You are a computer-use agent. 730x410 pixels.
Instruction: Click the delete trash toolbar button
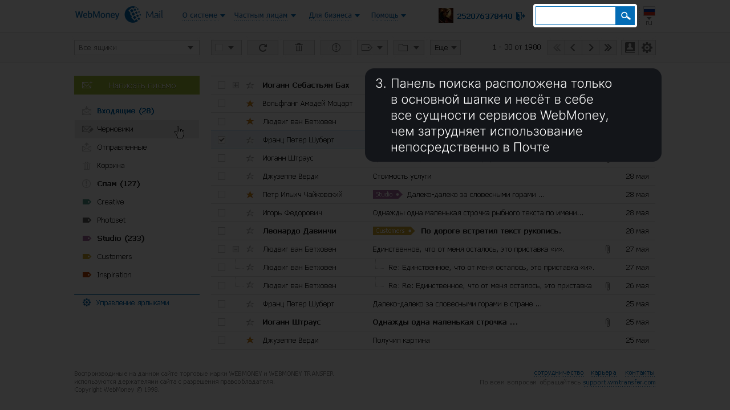tap(299, 48)
